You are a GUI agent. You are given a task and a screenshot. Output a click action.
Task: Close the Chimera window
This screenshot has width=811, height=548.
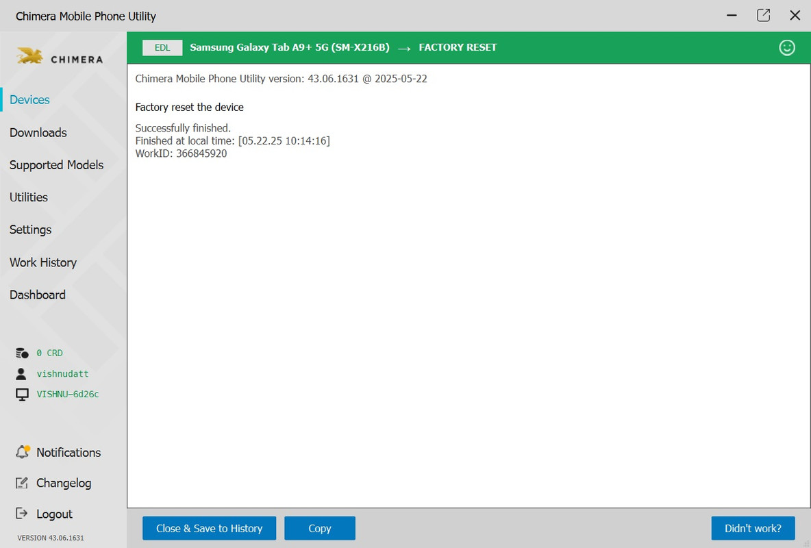coord(795,16)
